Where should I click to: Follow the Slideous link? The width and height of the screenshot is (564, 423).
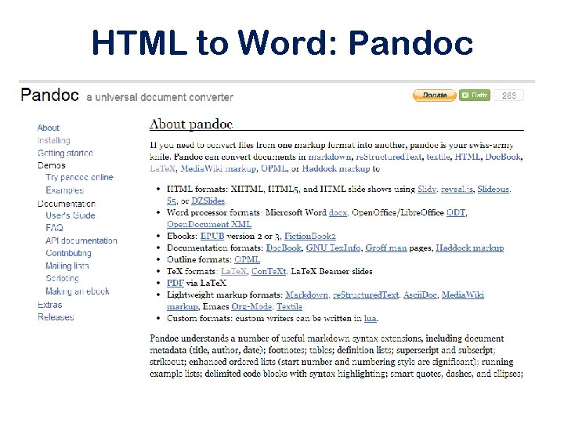point(493,190)
